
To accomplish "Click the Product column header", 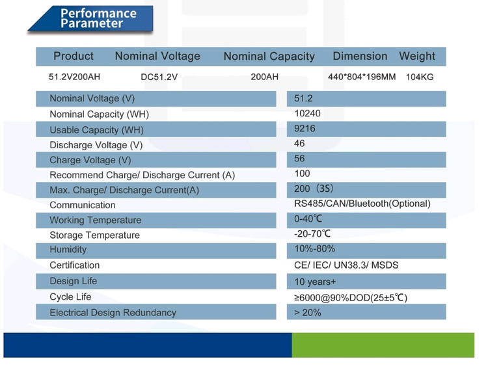I will click(74, 57).
